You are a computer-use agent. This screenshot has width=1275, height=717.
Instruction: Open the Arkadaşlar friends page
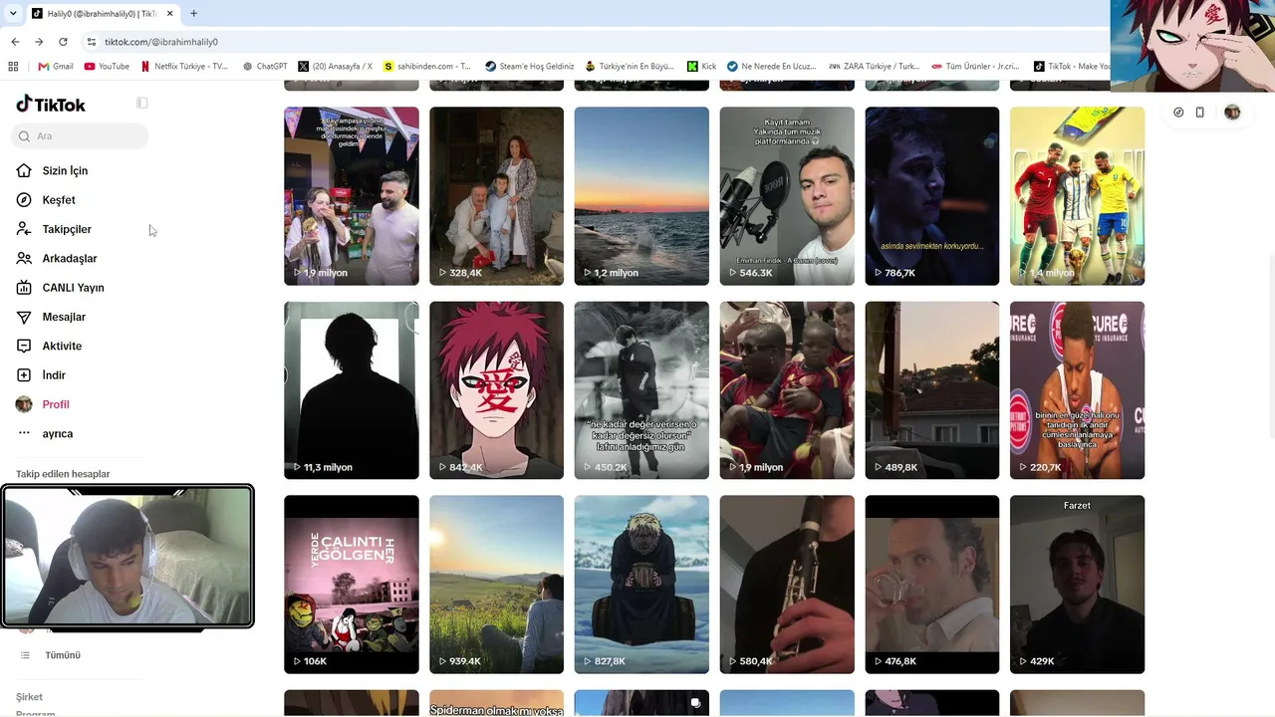[70, 258]
